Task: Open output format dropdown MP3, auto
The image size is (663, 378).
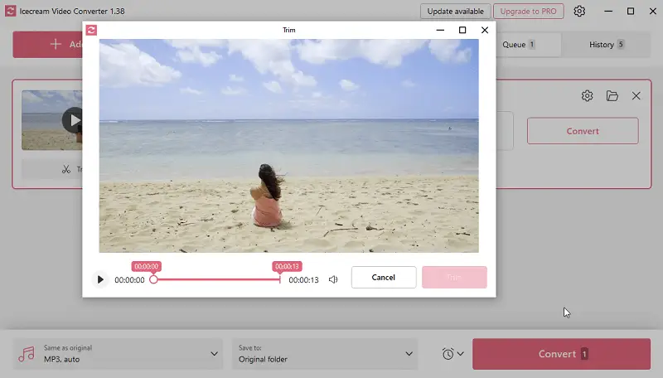Action: pyautogui.click(x=118, y=354)
